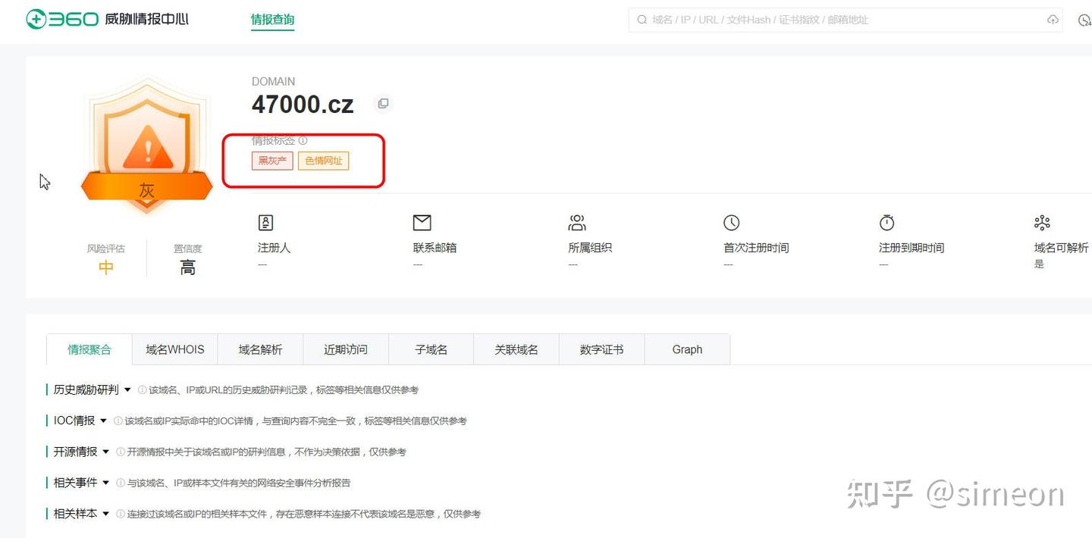
Task: Click the cloud upload icon near the search bar
Action: (x=1053, y=20)
